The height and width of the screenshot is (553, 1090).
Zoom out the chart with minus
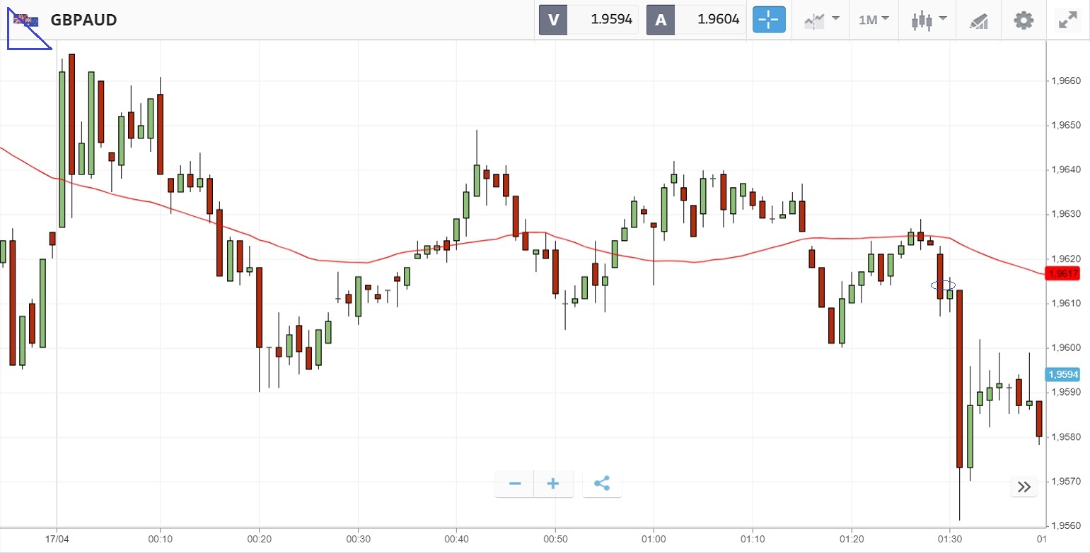point(515,484)
